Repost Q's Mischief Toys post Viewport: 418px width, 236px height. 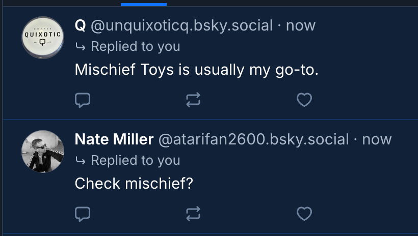193,100
